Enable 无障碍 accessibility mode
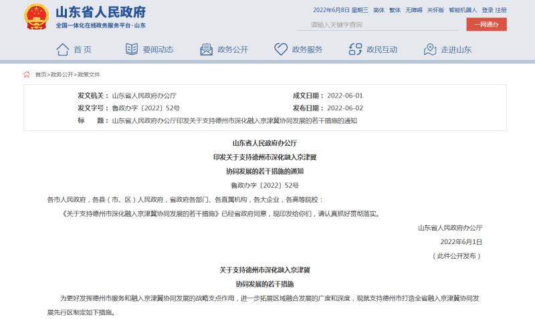This screenshot has width=535, height=319. [413, 10]
